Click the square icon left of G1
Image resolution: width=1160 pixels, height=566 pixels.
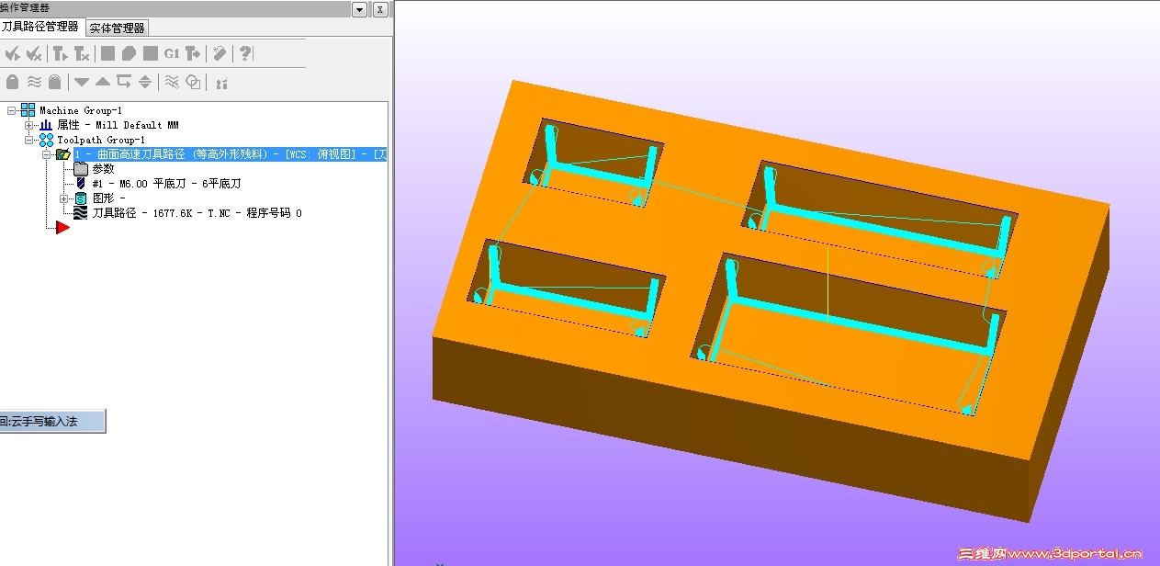[150, 54]
